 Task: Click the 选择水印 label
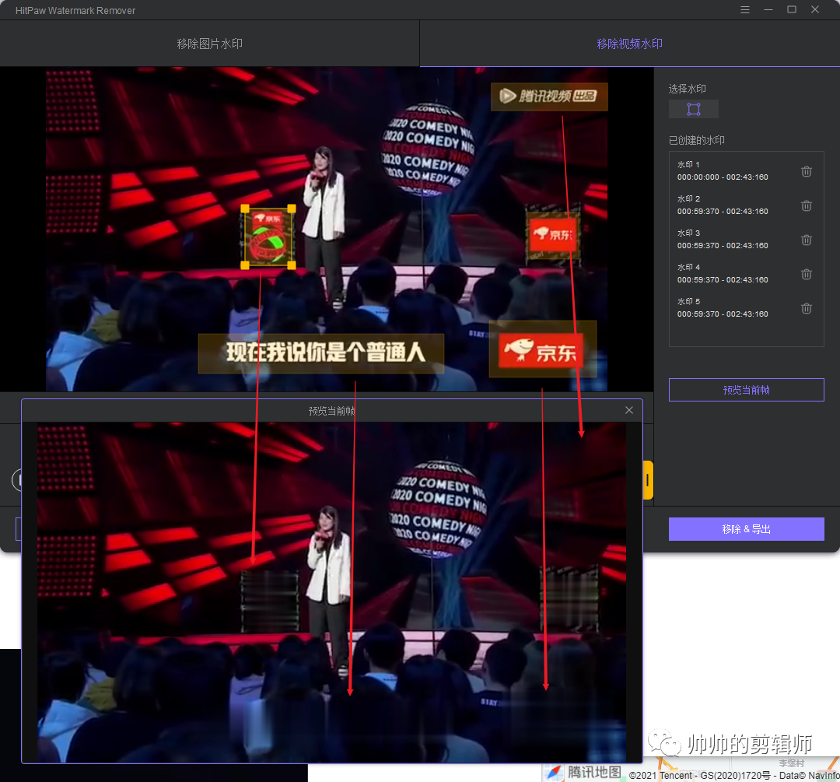(x=688, y=89)
